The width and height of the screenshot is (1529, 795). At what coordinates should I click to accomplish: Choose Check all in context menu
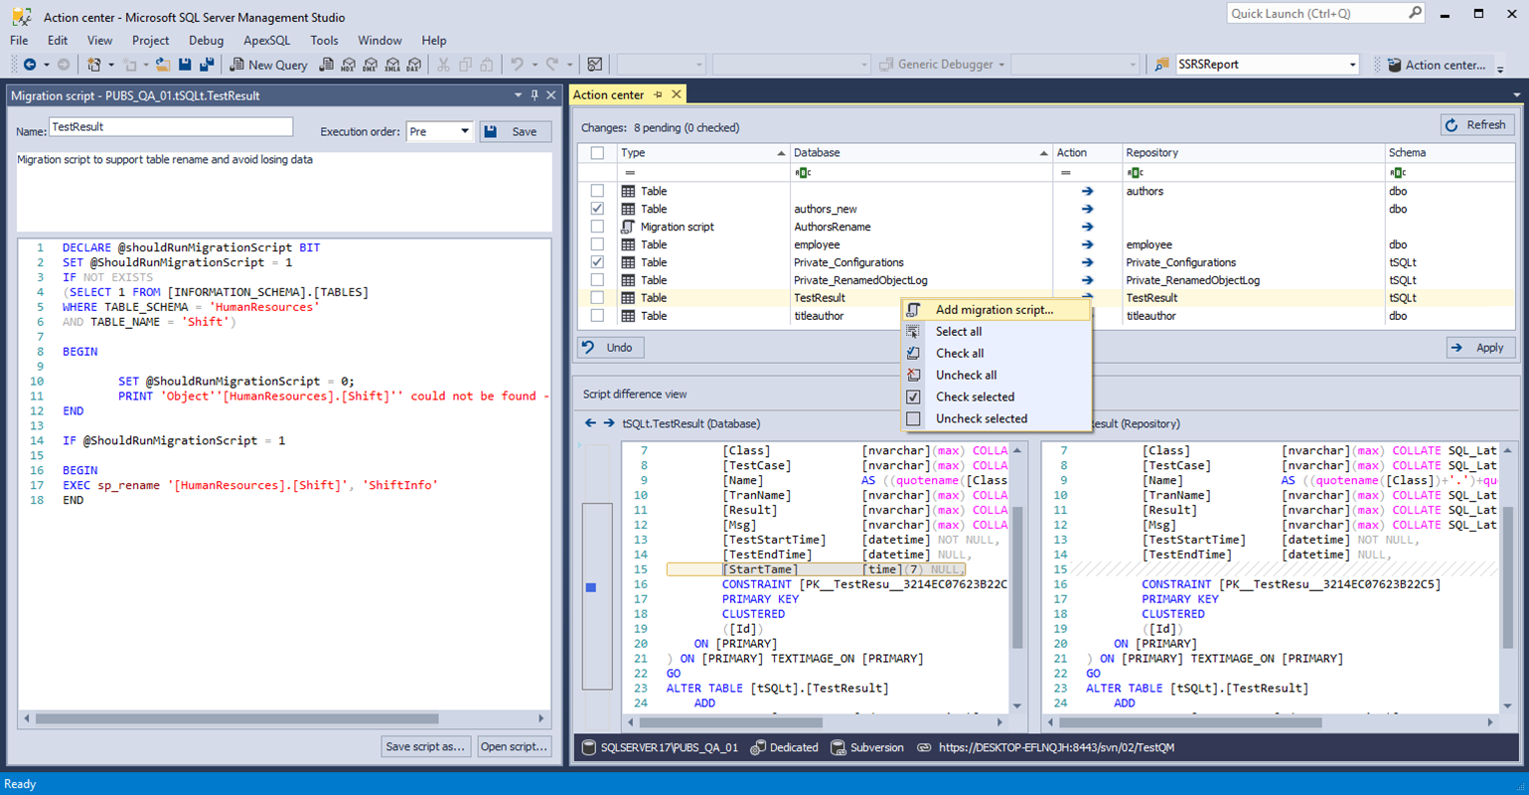tap(995, 354)
